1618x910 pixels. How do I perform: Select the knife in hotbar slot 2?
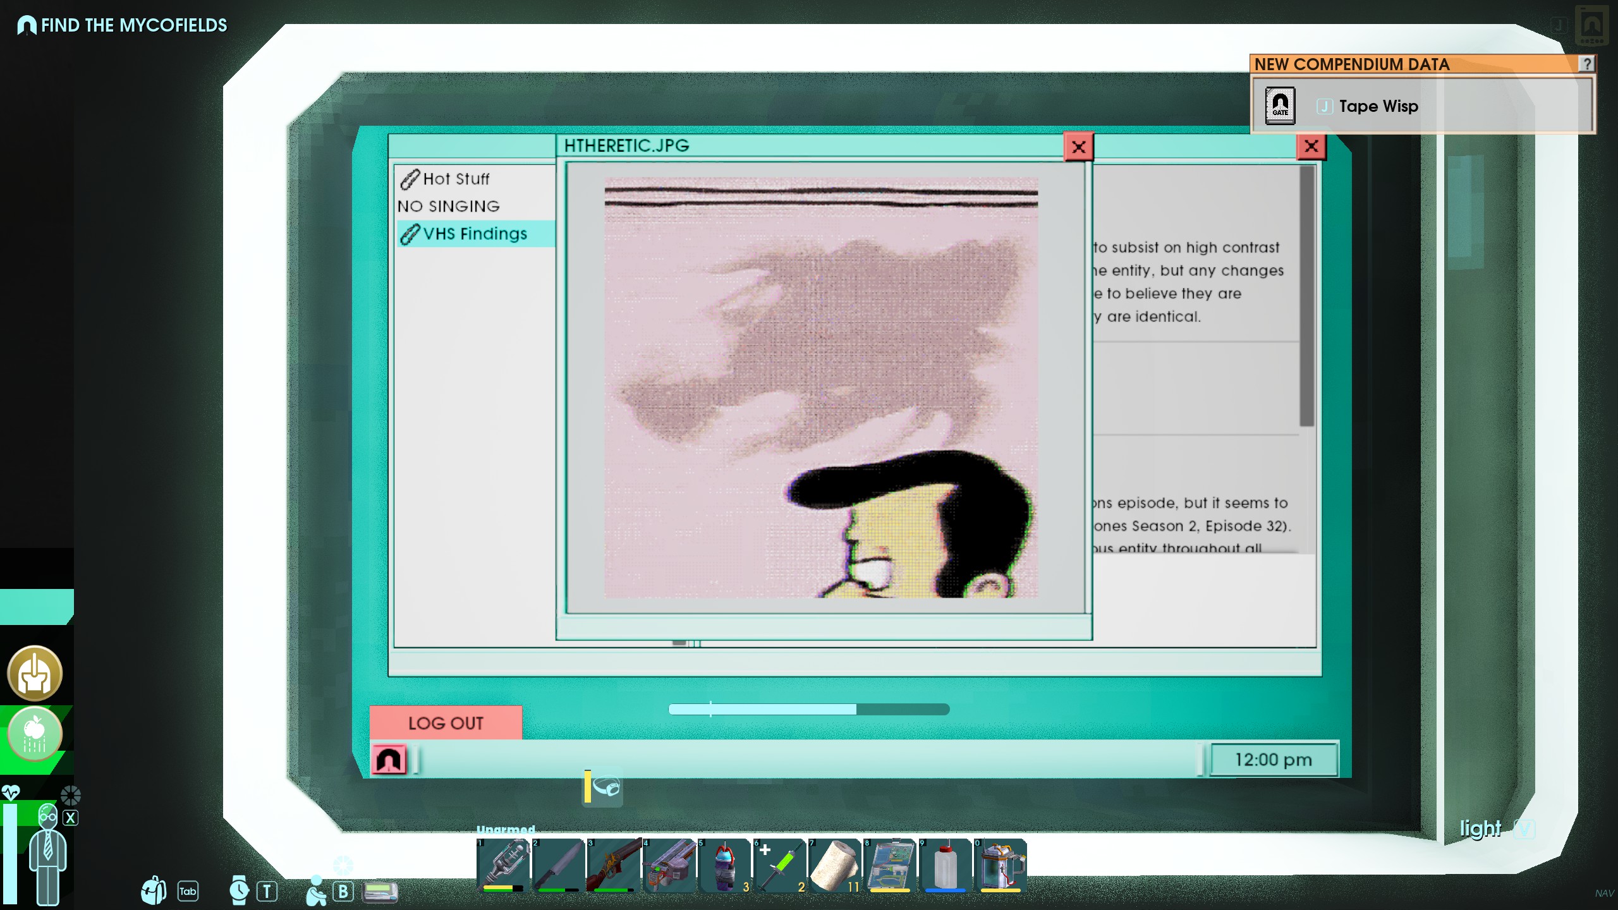[x=558, y=865]
